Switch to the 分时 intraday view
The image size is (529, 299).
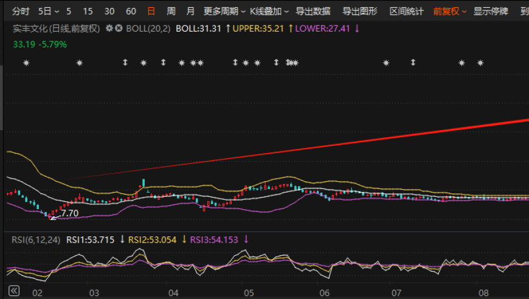[21, 11]
